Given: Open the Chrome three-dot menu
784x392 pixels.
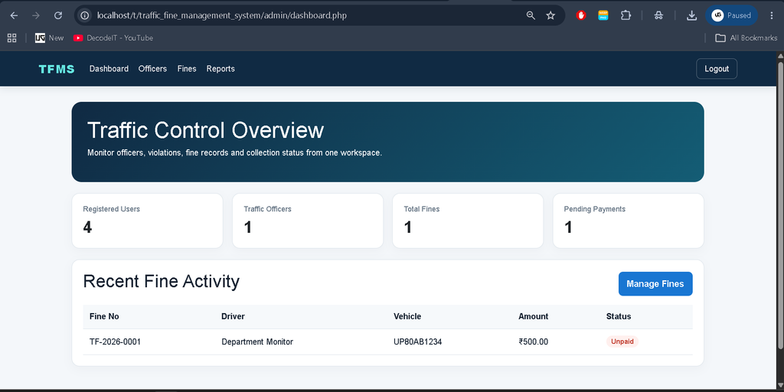Looking at the screenshot, I should [772, 15].
